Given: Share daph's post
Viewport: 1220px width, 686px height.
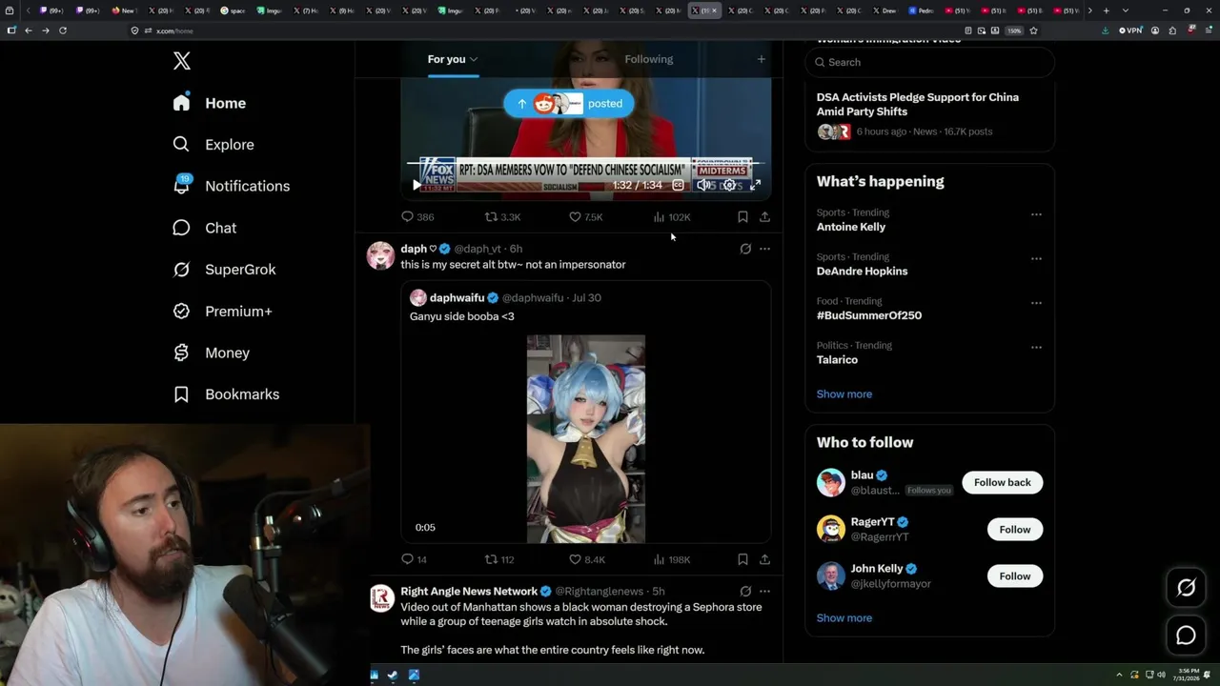Looking at the screenshot, I should coord(764,560).
